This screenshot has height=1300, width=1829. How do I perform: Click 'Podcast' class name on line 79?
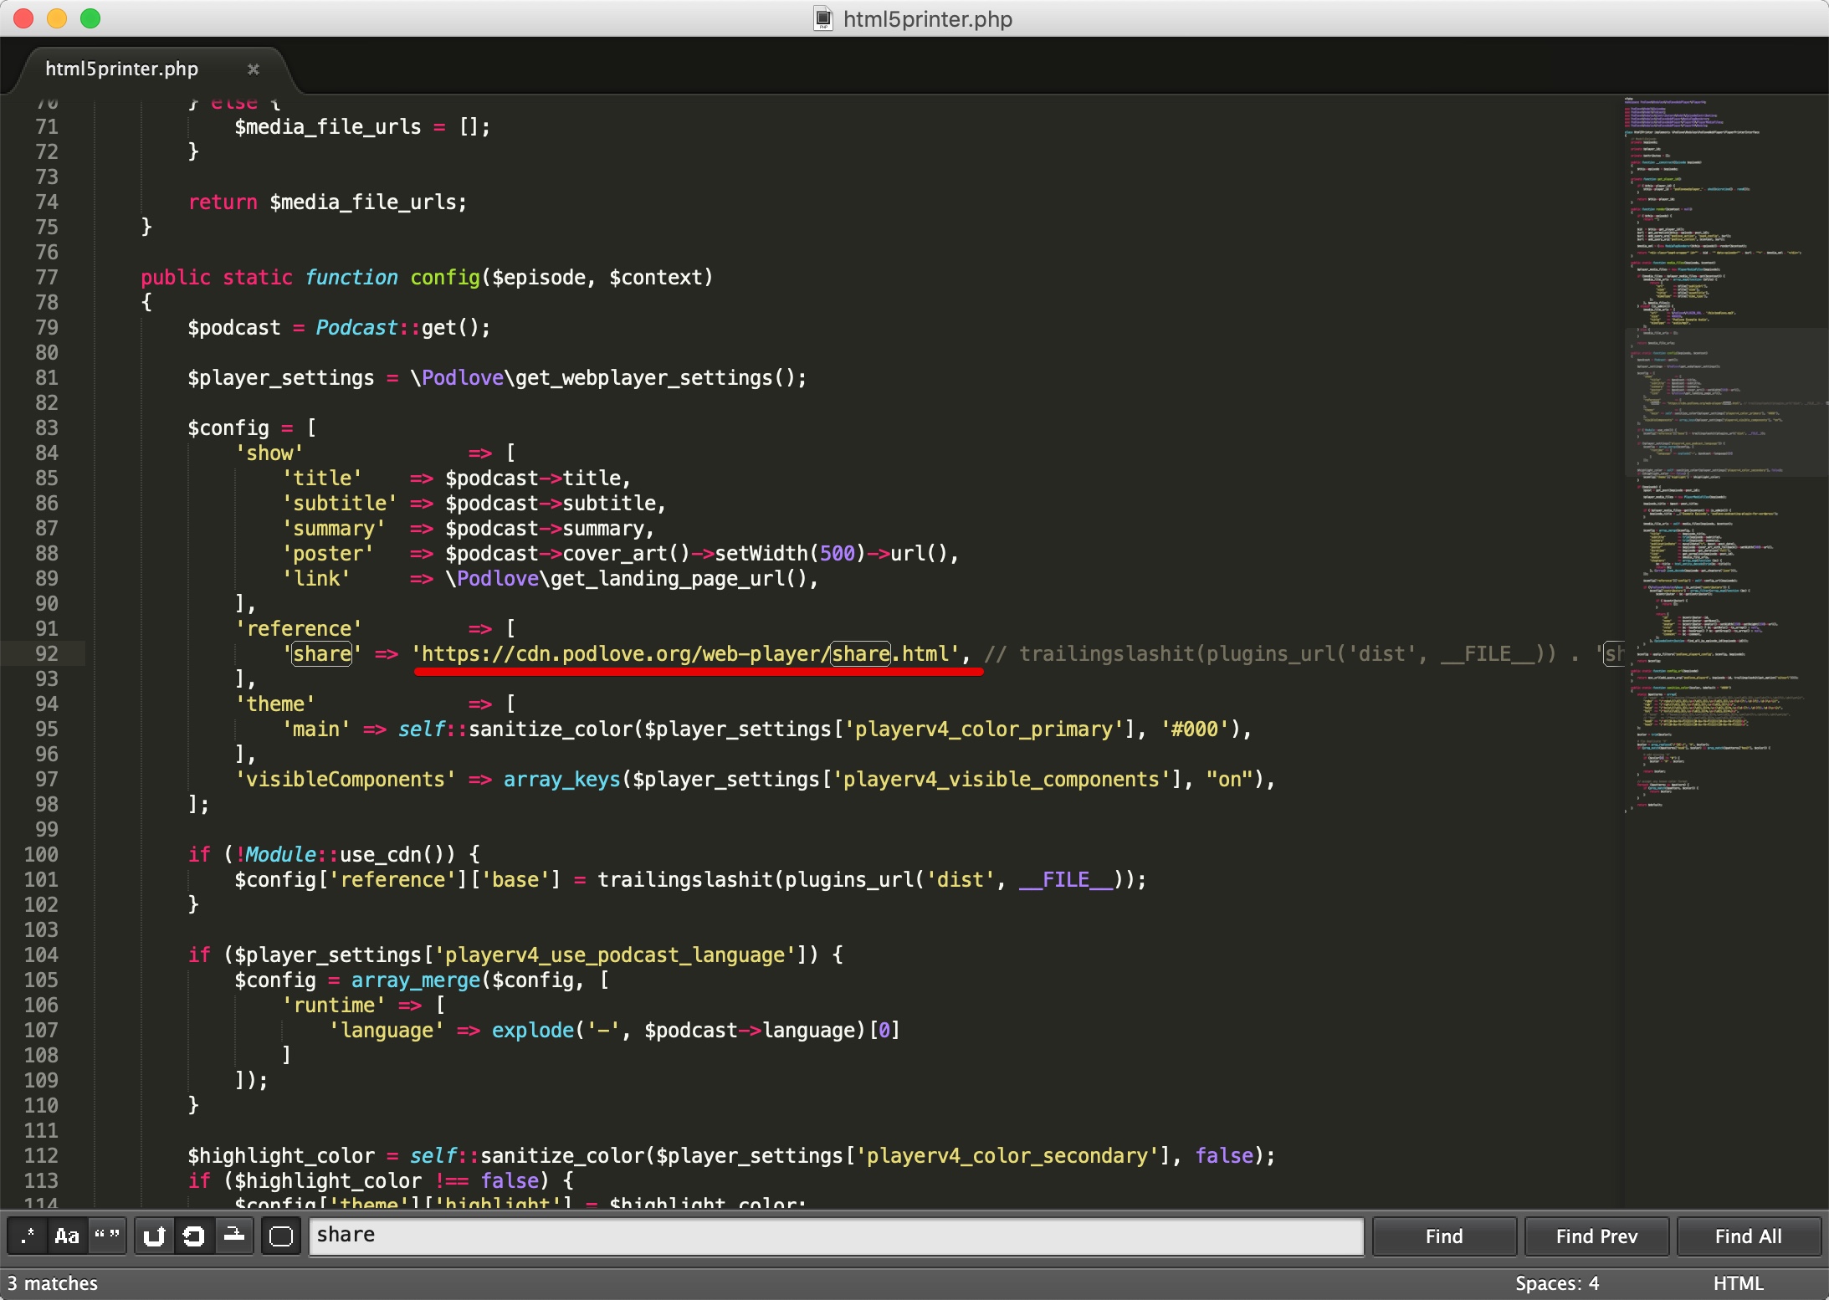356,327
